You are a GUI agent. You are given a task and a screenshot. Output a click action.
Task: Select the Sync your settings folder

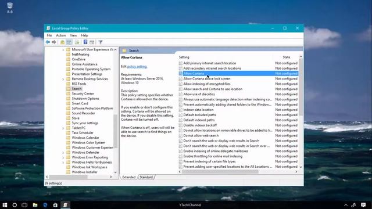[x=85, y=123]
